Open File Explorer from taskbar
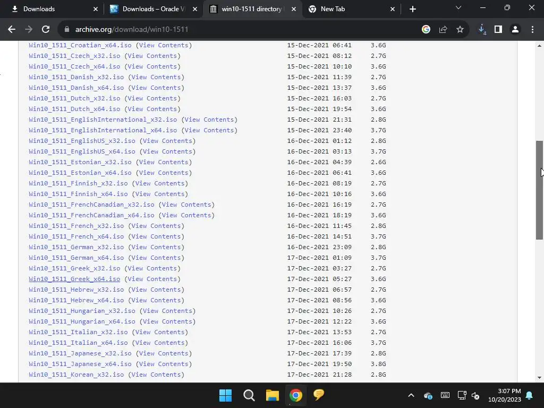 coord(273,395)
